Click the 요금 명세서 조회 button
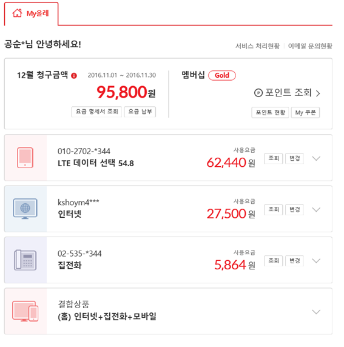 [96, 112]
